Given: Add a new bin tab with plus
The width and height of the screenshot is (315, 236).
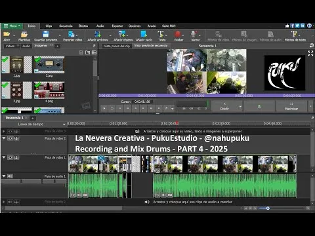Looking at the screenshot, I should (x=57, y=46).
